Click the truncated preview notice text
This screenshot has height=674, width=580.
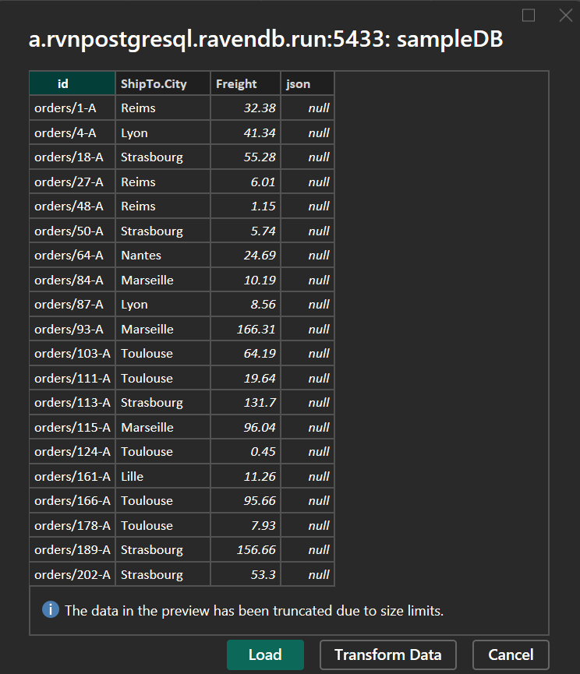coord(254,610)
